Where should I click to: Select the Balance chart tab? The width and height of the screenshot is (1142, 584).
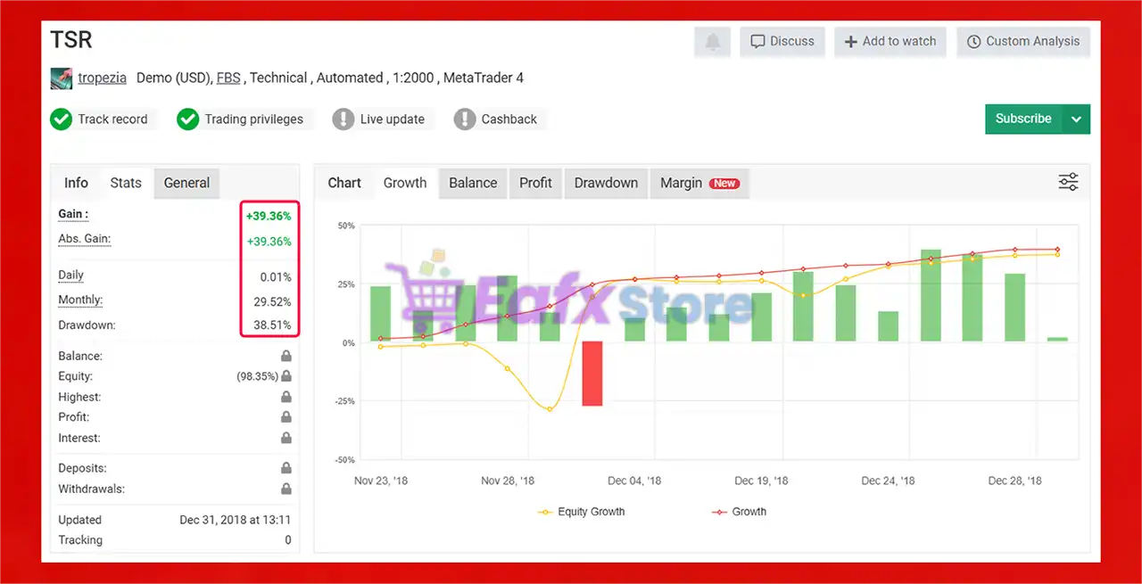click(473, 183)
